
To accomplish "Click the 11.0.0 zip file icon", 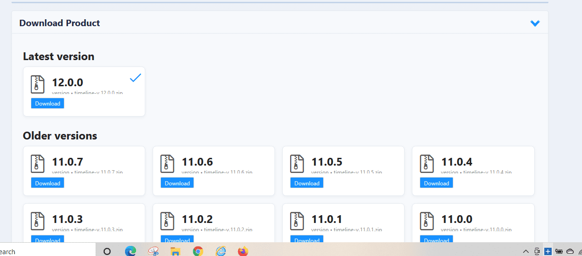I will coord(427,221).
